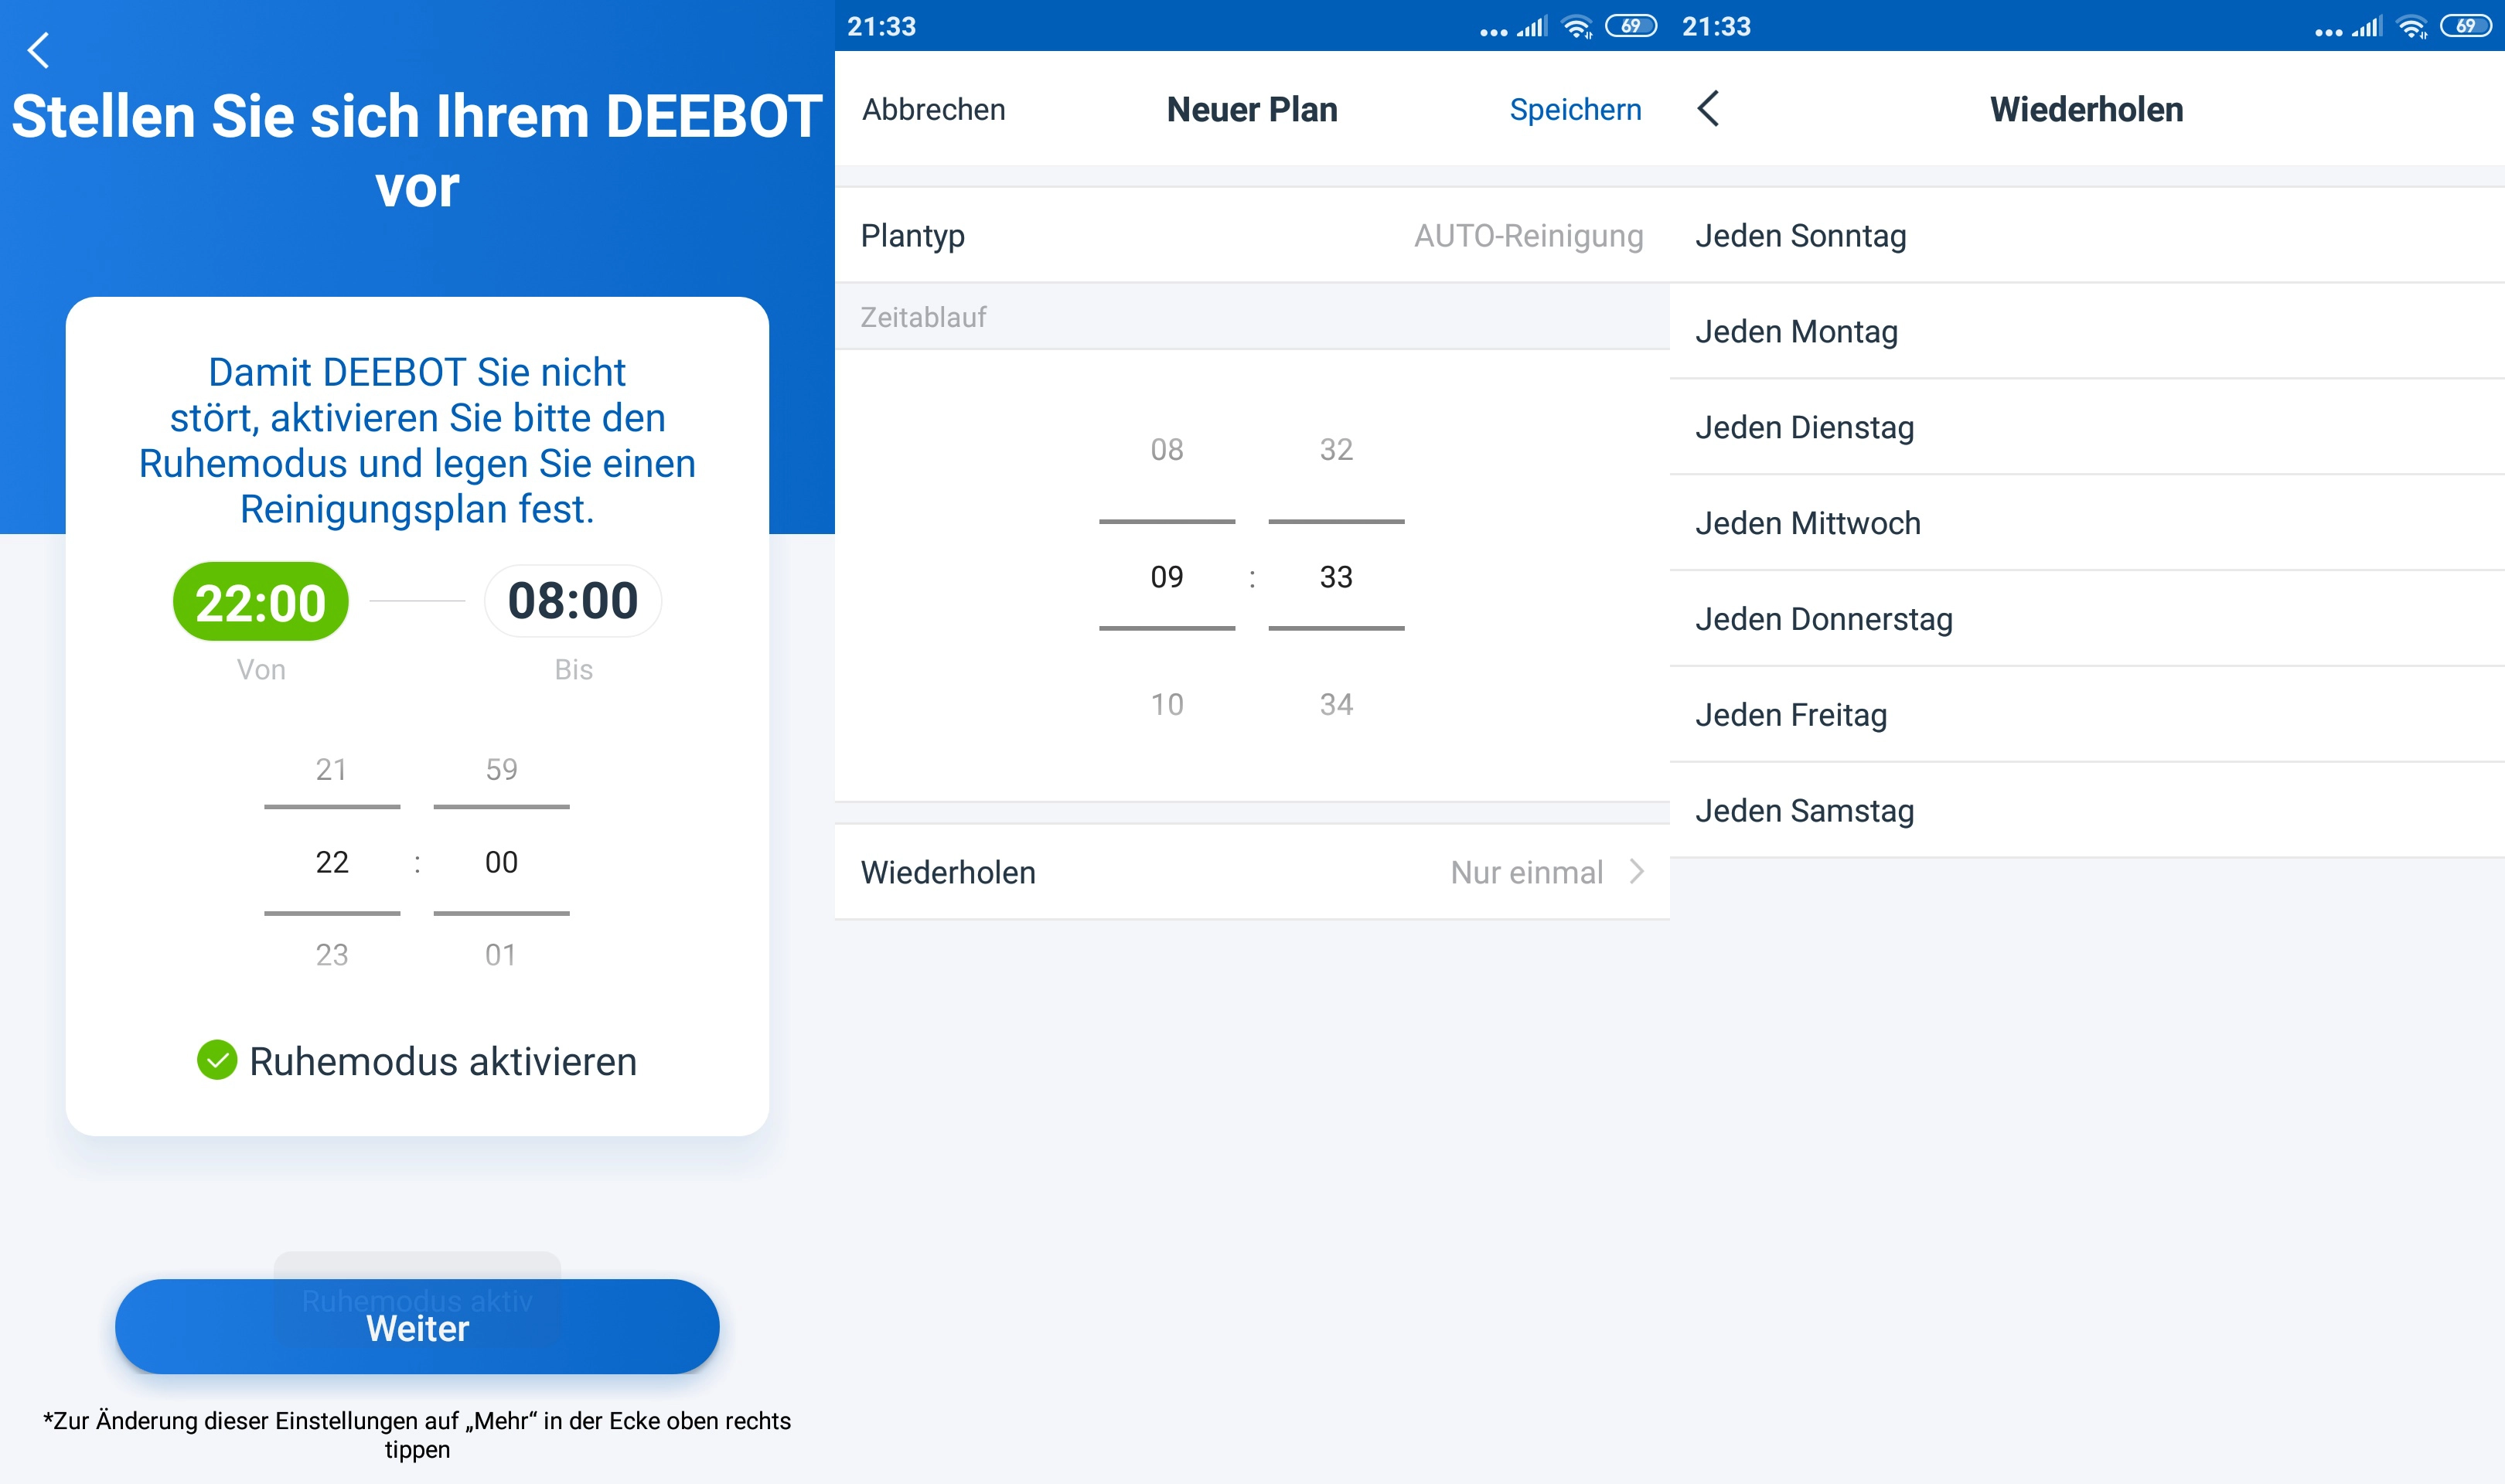Viewport: 2505px width, 1484px height.
Task: Pick hour 23 in Ruhemodus time picker
Action: (x=332, y=955)
